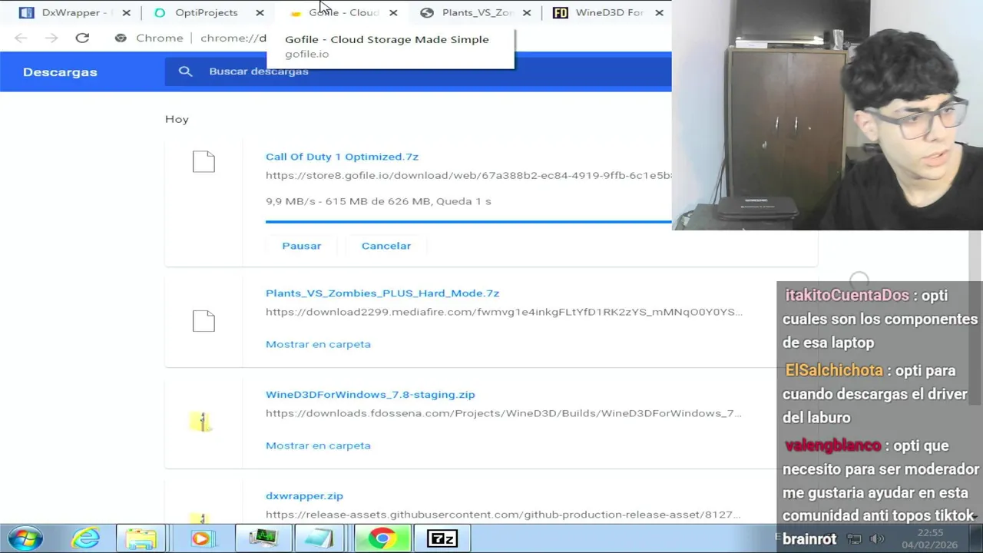The height and width of the screenshot is (553, 983).
Task: Open Windows Explorer from taskbar
Action: tap(141, 538)
